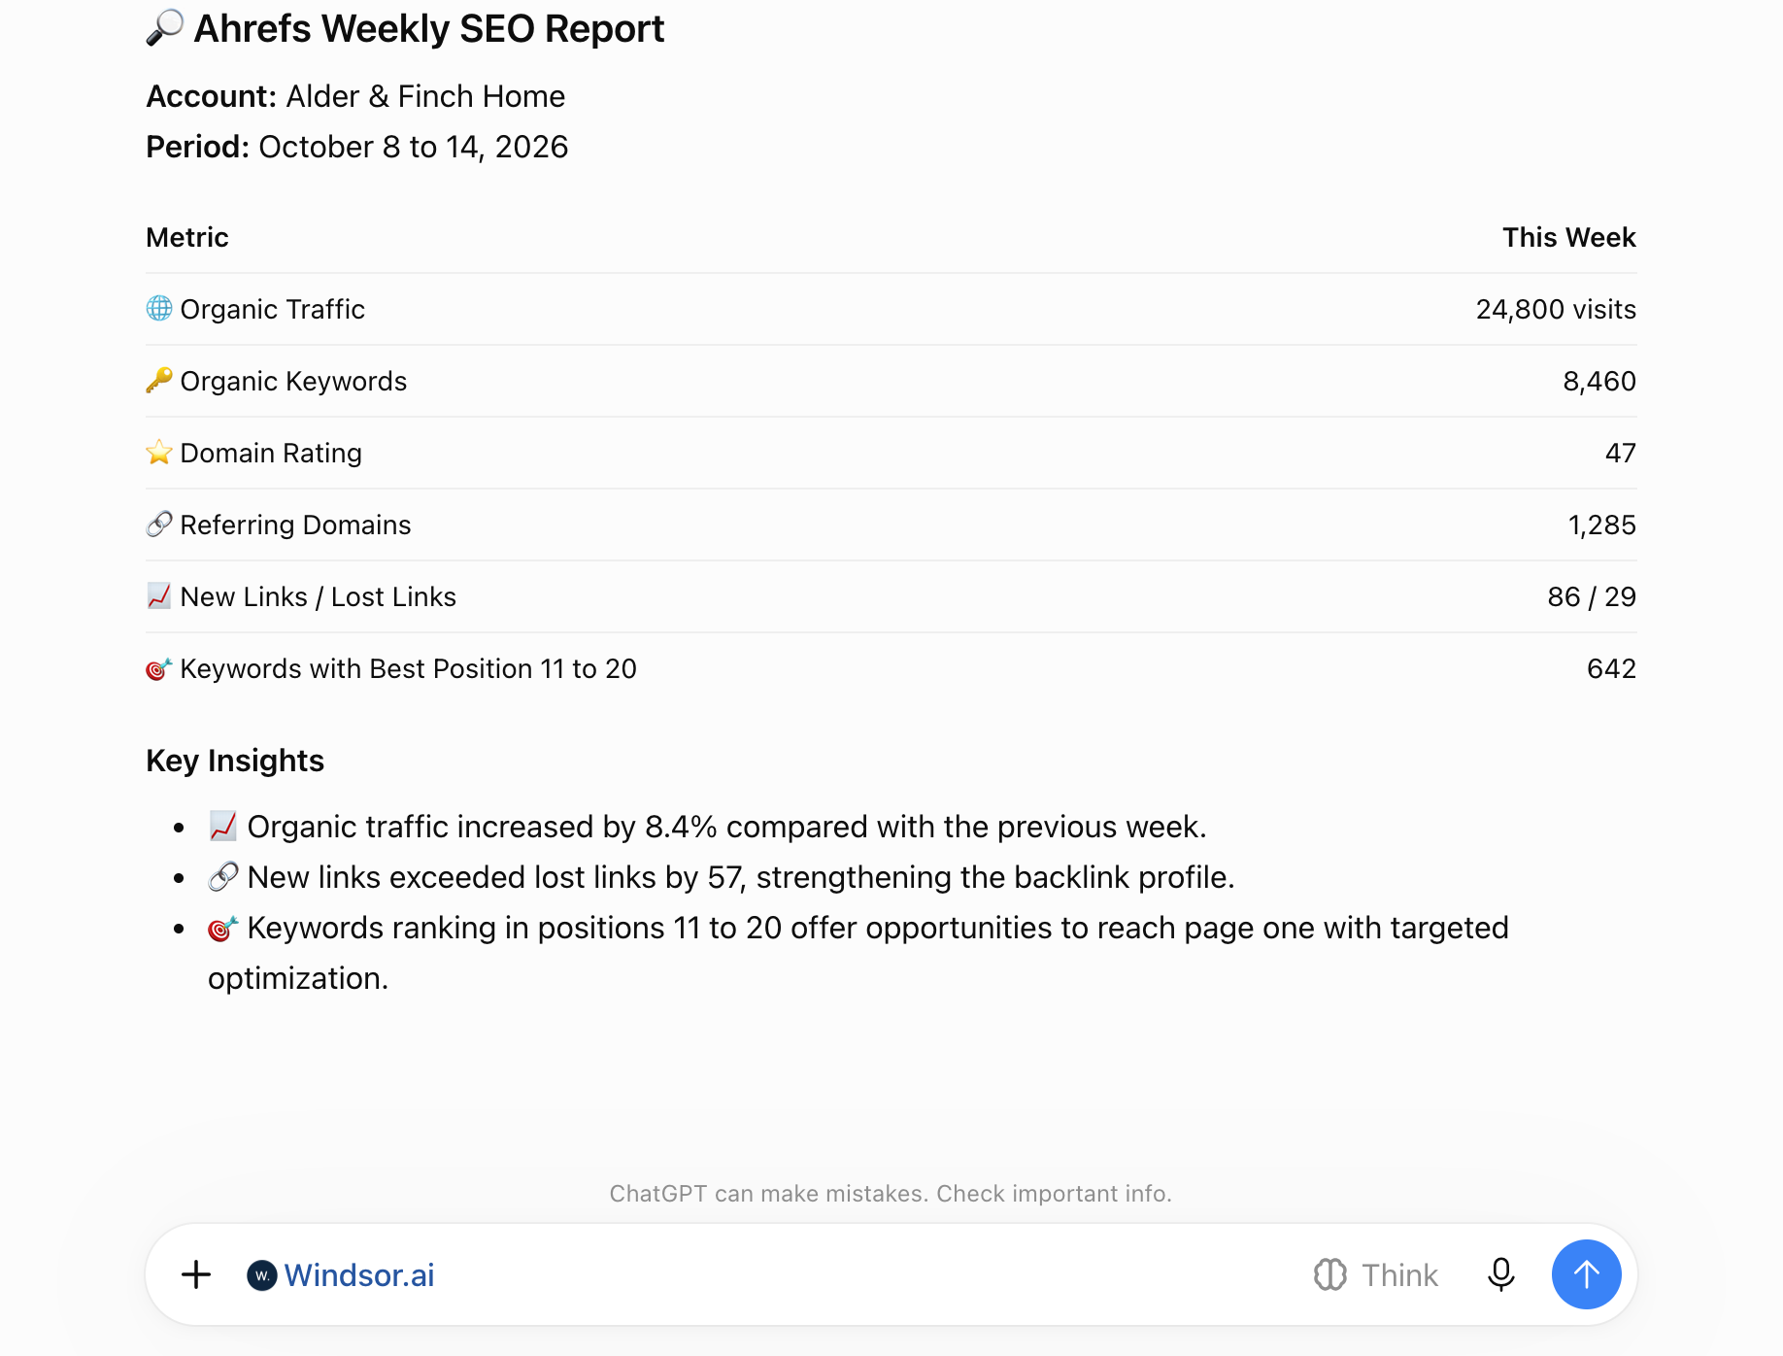Click the "Metric" column header
Viewport: 1783px width, 1356px height.
coord(187,237)
